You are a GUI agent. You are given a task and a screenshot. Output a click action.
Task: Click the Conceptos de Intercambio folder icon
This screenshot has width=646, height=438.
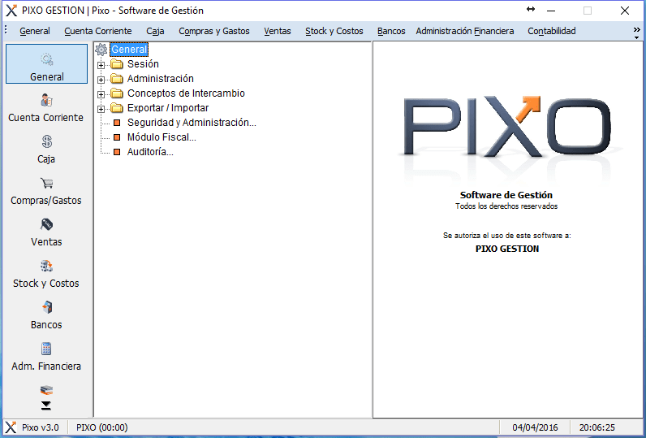click(117, 93)
